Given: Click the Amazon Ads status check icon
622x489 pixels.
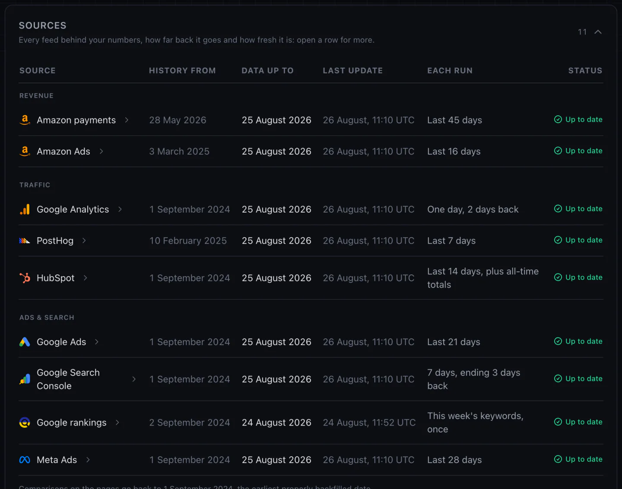Looking at the screenshot, I should 558,150.
